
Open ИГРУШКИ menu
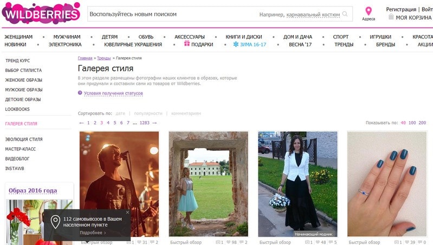380,37
